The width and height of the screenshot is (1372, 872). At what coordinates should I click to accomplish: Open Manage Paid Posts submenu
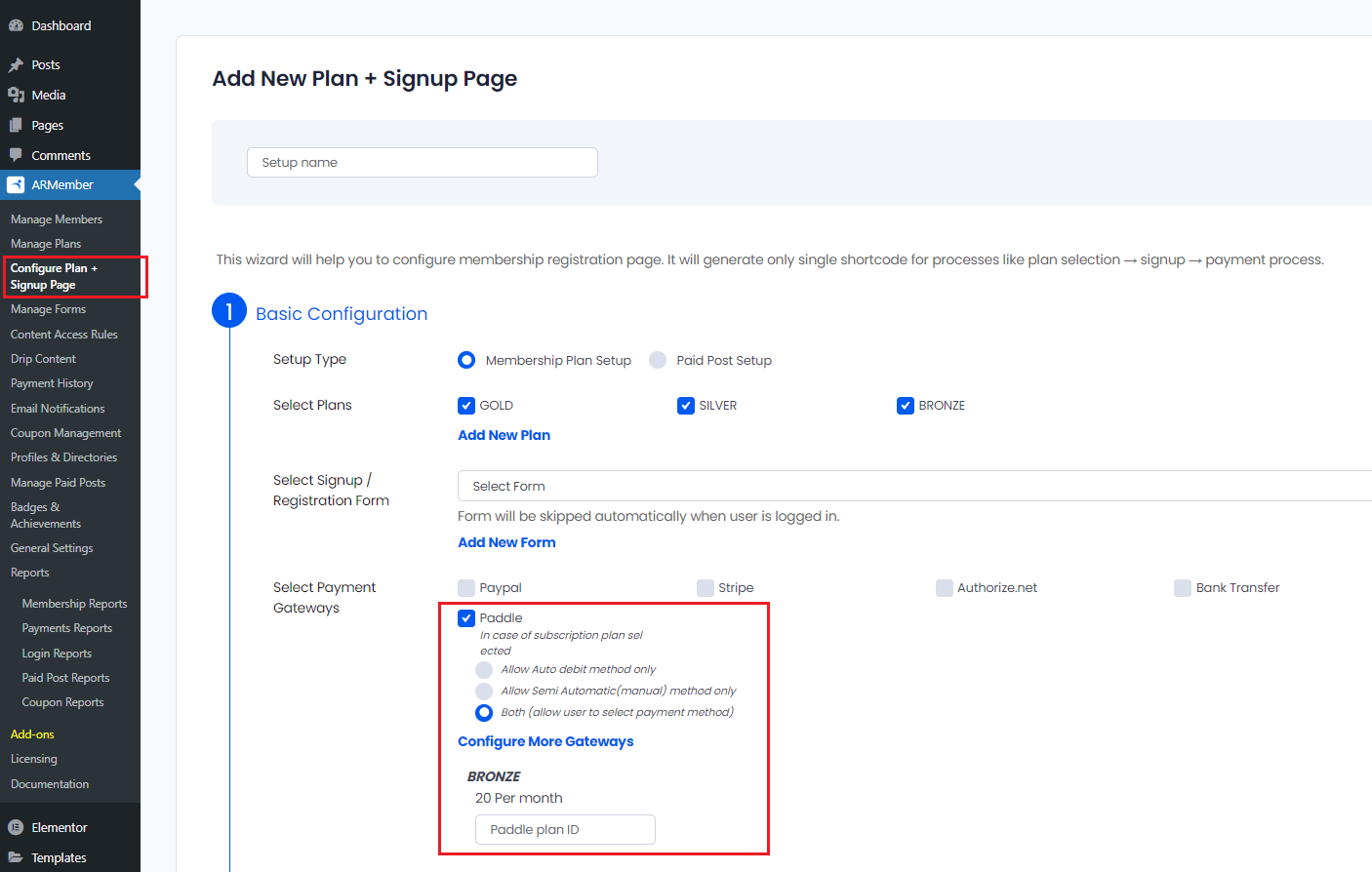click(58, 483)
